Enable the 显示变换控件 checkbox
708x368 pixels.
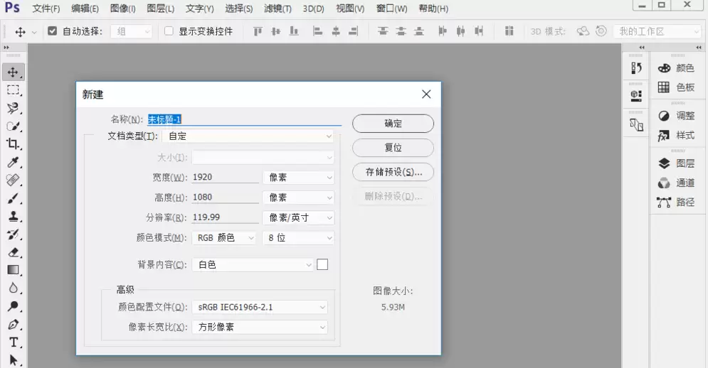[x=169, y=31]
